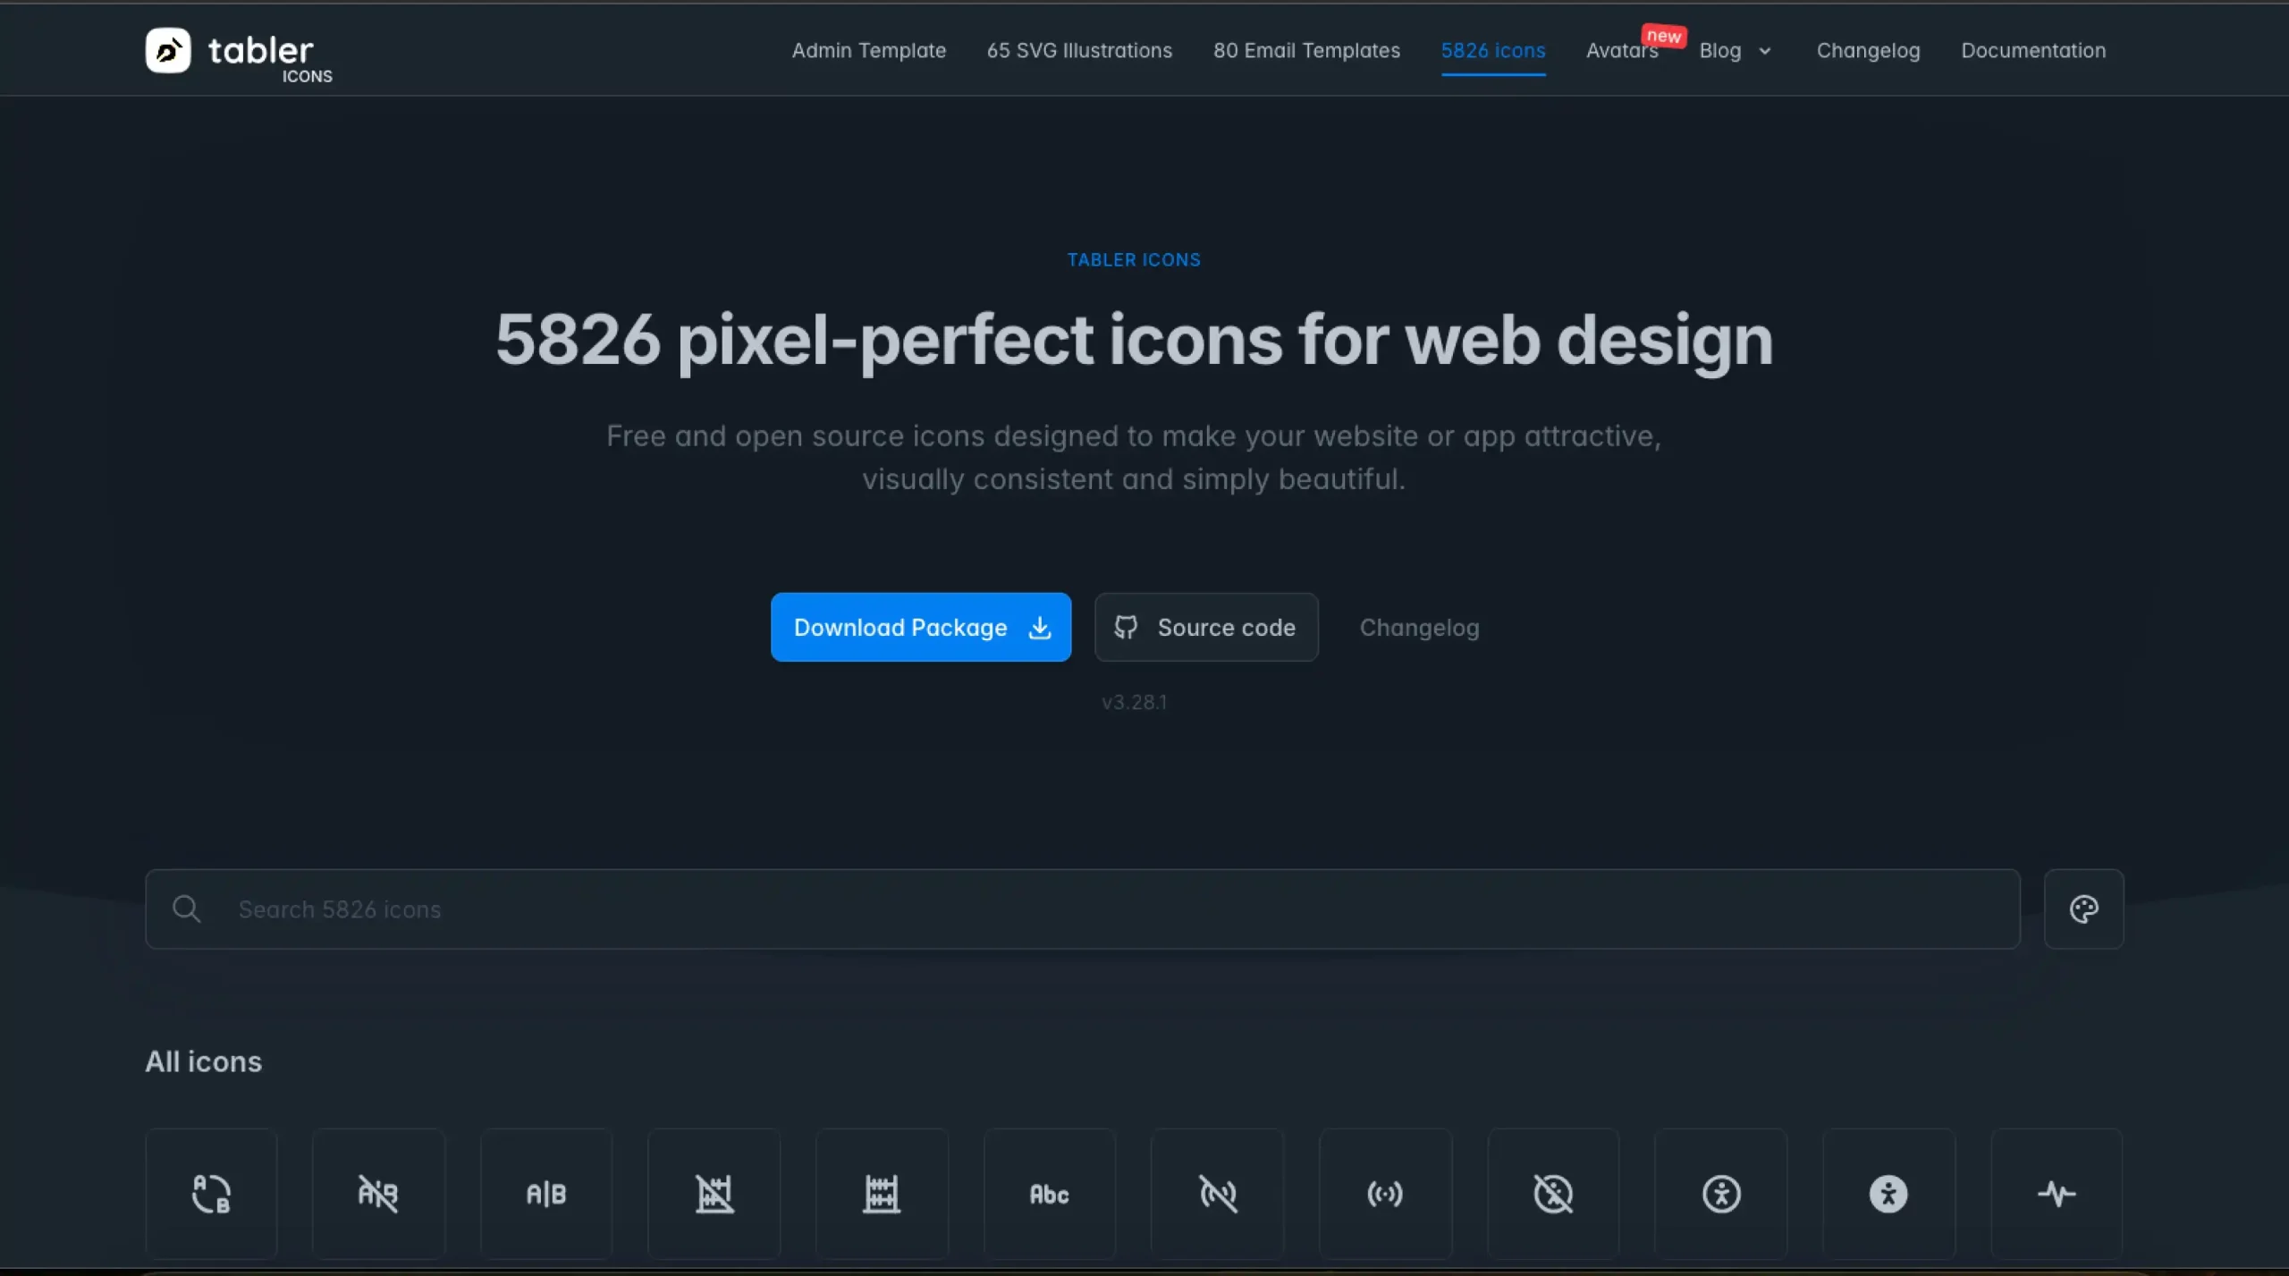The height and width of the screenshot is (1276, 2289).
Task: Choose the Abc text icon card
Action: [x=1050, y=1194]
